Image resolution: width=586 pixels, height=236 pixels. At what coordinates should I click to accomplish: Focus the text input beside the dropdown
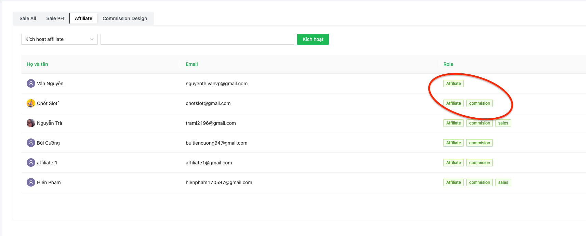tap(197, 39)
